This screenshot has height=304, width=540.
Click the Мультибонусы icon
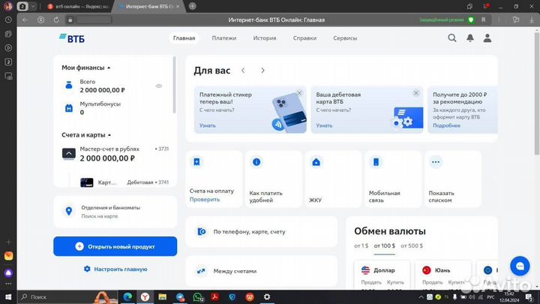coord(69,108)
